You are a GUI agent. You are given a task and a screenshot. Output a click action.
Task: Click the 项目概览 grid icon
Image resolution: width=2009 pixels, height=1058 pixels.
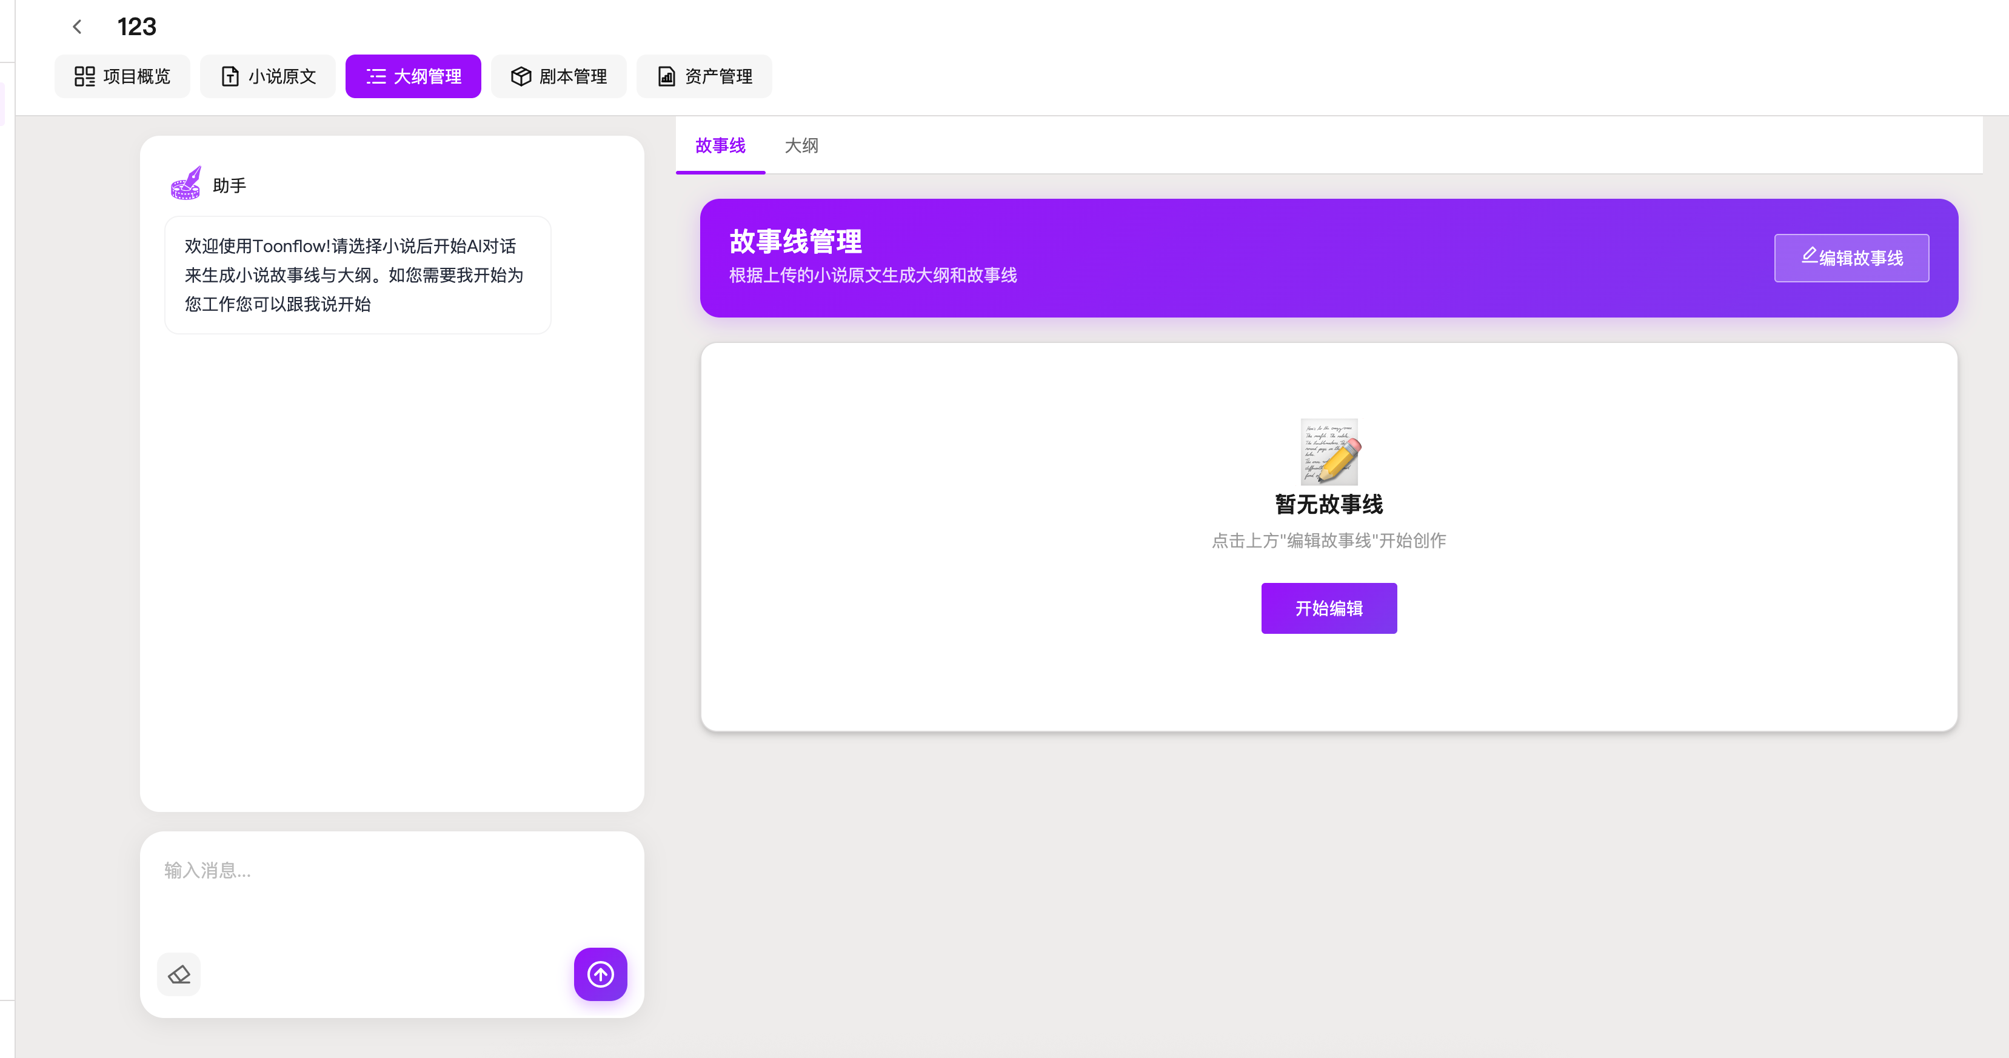pos(84,76)
